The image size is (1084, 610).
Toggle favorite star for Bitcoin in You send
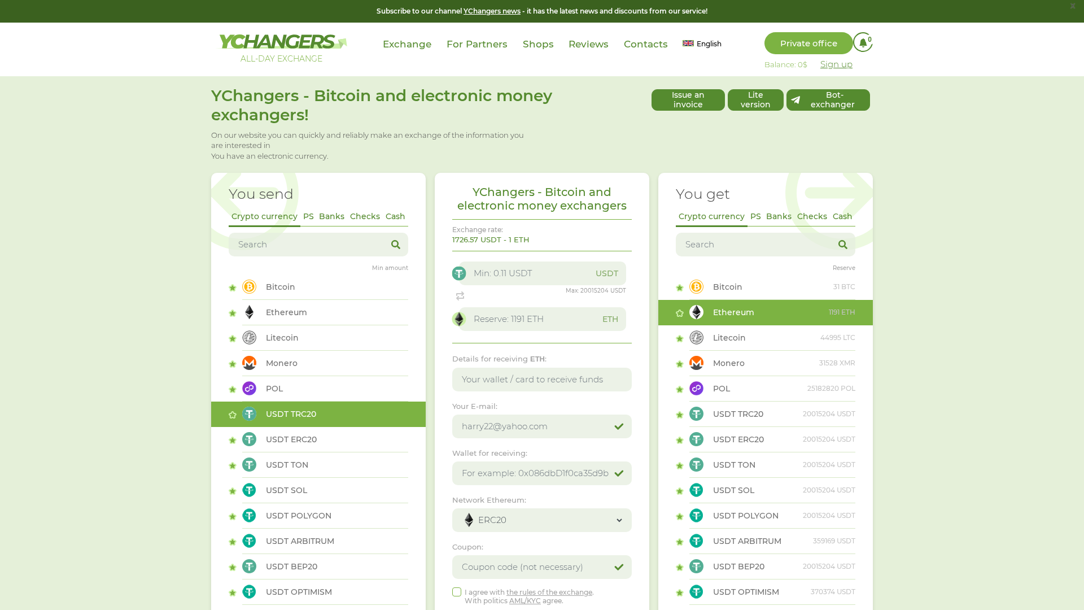pyautogui.click(x=232, y=288)
